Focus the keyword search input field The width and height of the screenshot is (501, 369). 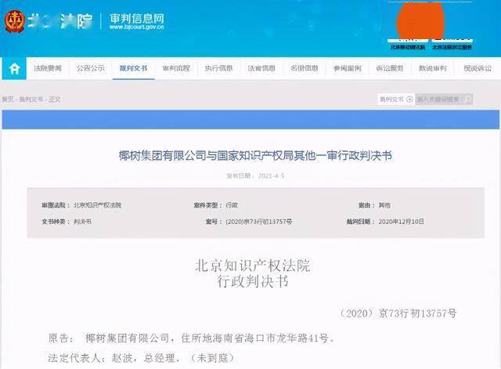[440, 99]
